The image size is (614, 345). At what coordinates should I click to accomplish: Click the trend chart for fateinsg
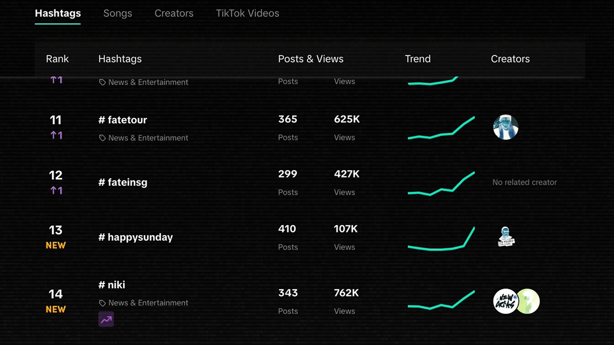click(441, 183)
